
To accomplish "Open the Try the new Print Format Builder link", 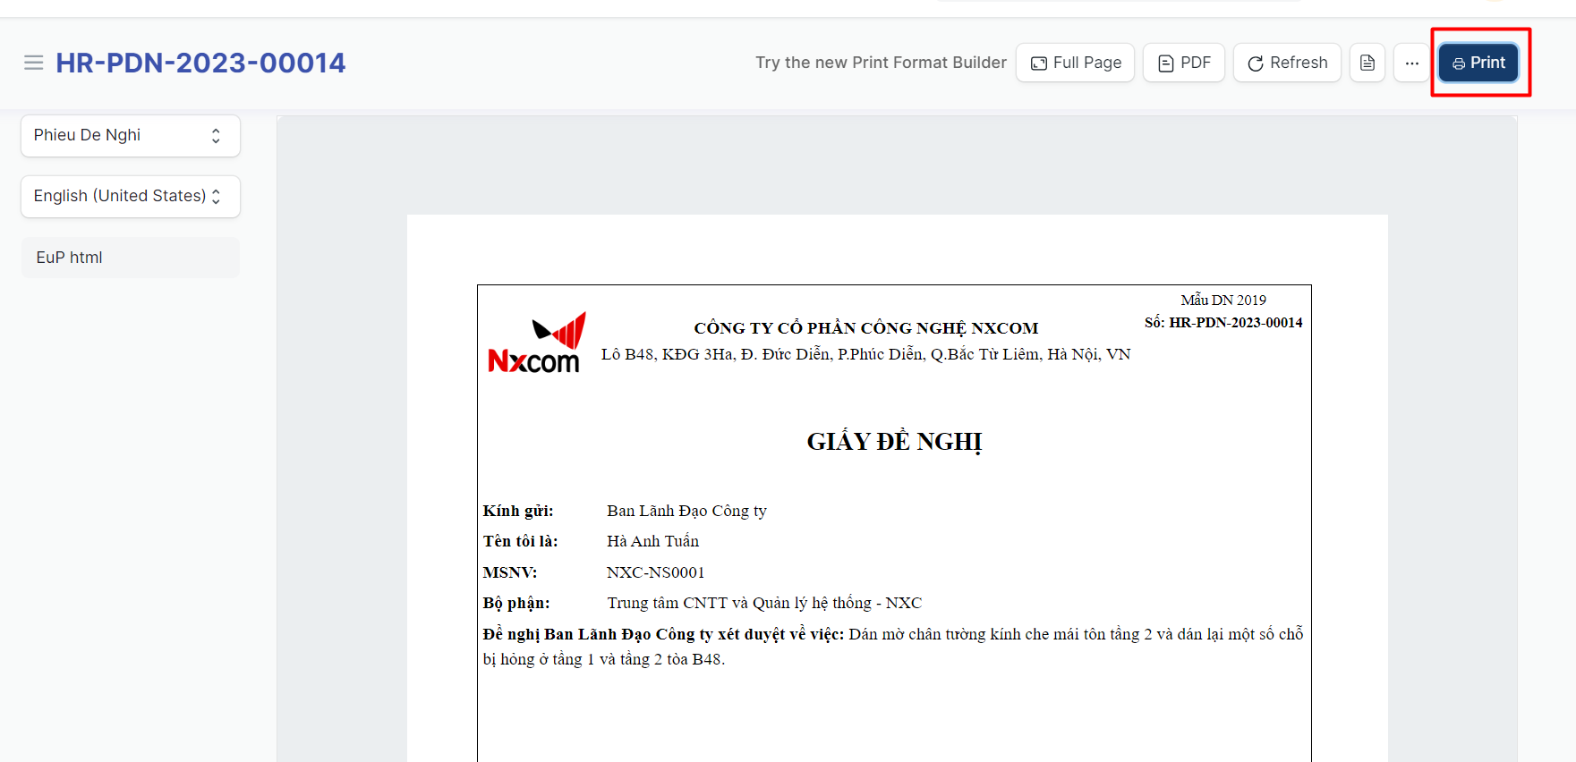I will click(x=881, y=63).
